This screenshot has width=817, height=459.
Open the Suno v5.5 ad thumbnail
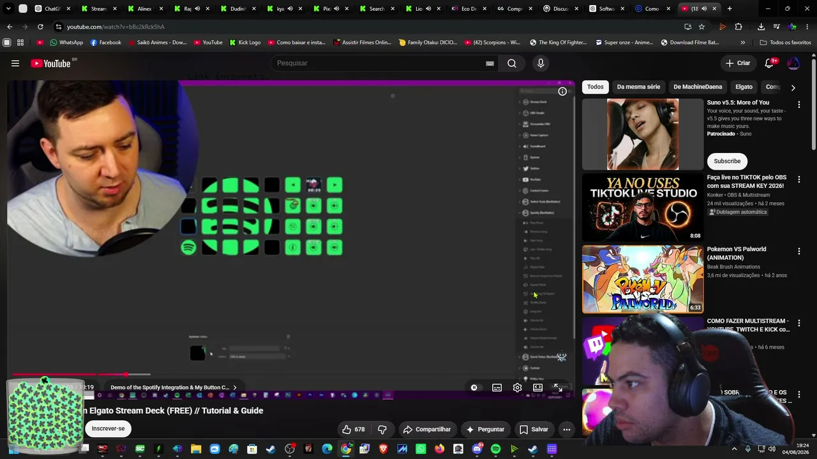point(643,134)
